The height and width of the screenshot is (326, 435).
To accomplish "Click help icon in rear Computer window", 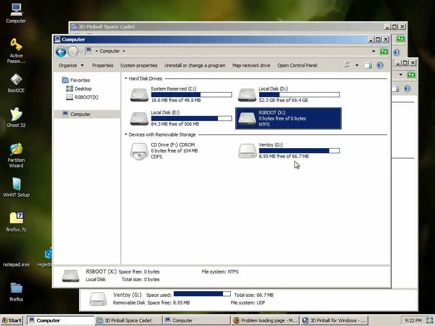I will click(407, 89).
